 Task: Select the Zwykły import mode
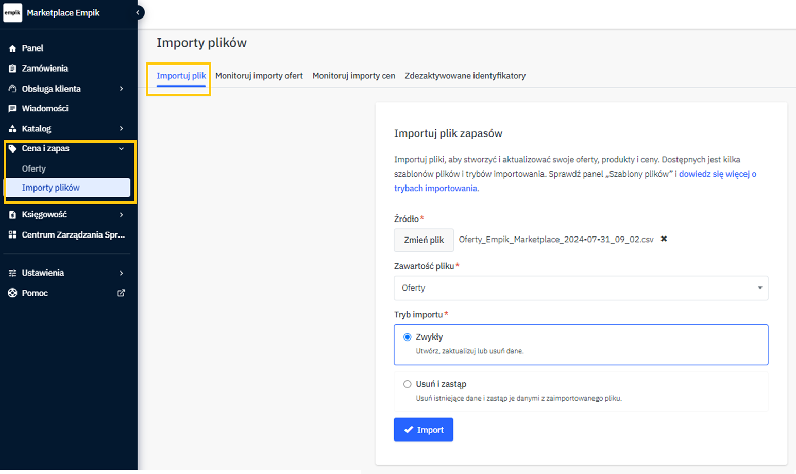click(x=408, y=337)
